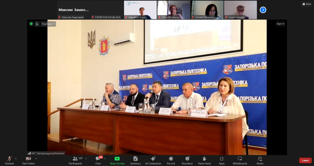Viewport: 314px width, 166px height.
Task: Select Михайло Зоря video thumbnail
Action: coord(140,10)
